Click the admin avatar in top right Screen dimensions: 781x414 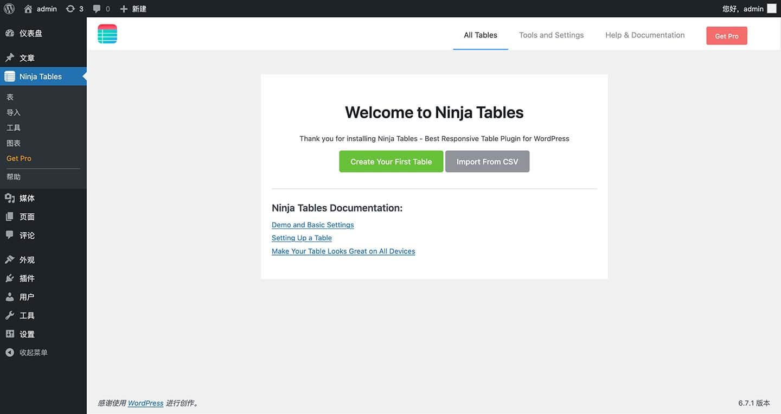771,9
